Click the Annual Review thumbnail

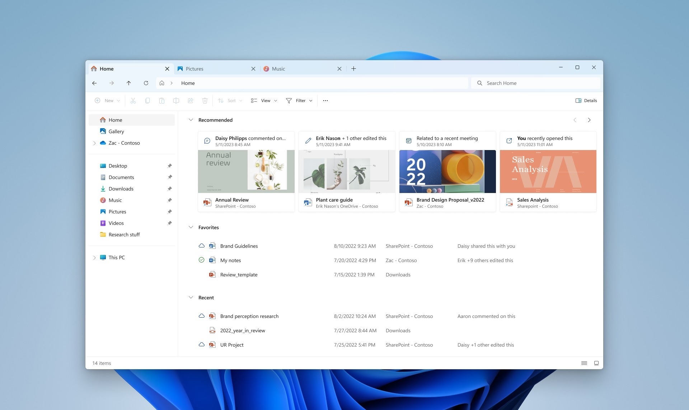click(x=246, y=171)
